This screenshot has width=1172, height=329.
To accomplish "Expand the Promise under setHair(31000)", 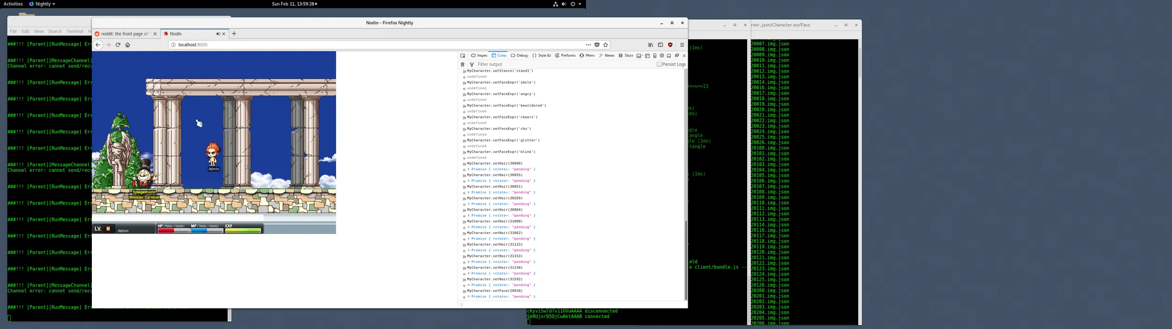I will click(x=469, y=227).
